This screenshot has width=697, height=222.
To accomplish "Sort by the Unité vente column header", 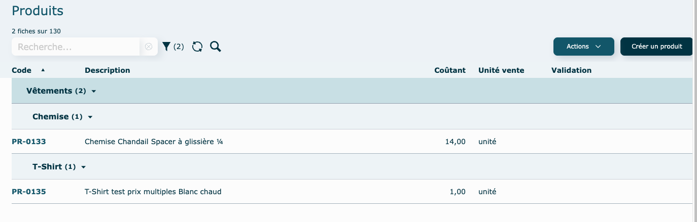I will pyautogui.click(x=501, y=70).
